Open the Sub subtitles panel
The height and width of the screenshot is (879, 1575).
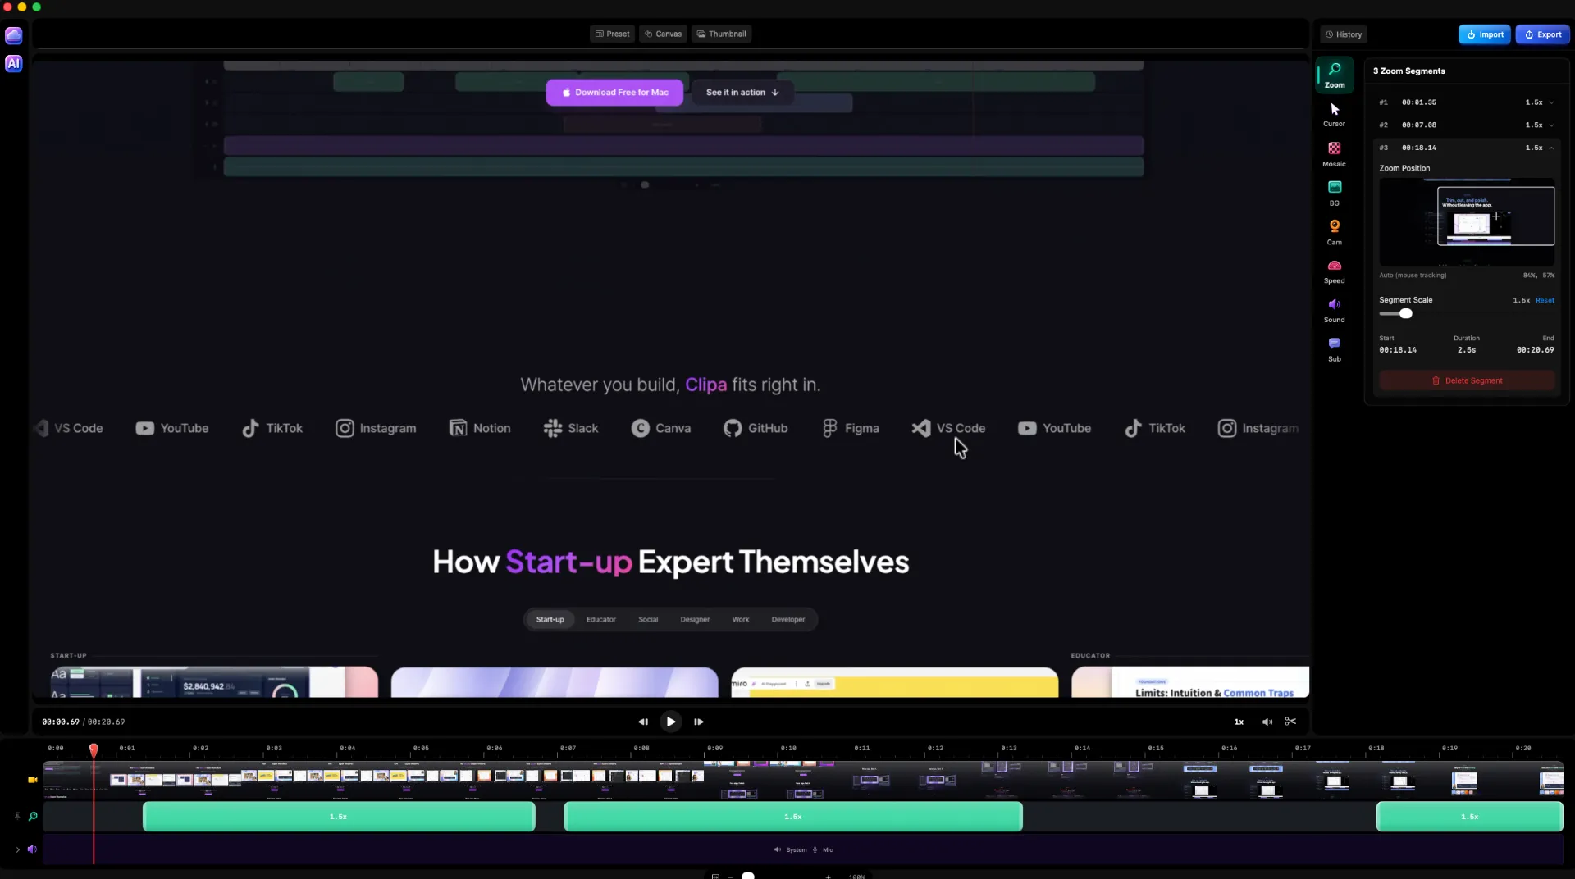click(x=1335, y=349)
